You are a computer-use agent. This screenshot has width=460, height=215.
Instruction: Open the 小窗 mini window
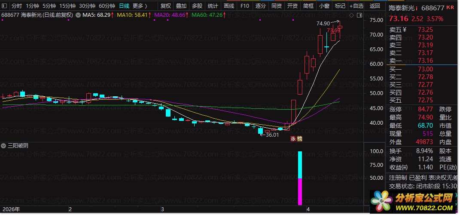324,6
